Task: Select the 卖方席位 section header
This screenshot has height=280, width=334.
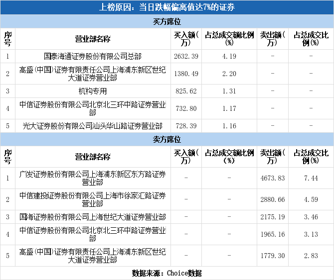Action: [167, 139]
